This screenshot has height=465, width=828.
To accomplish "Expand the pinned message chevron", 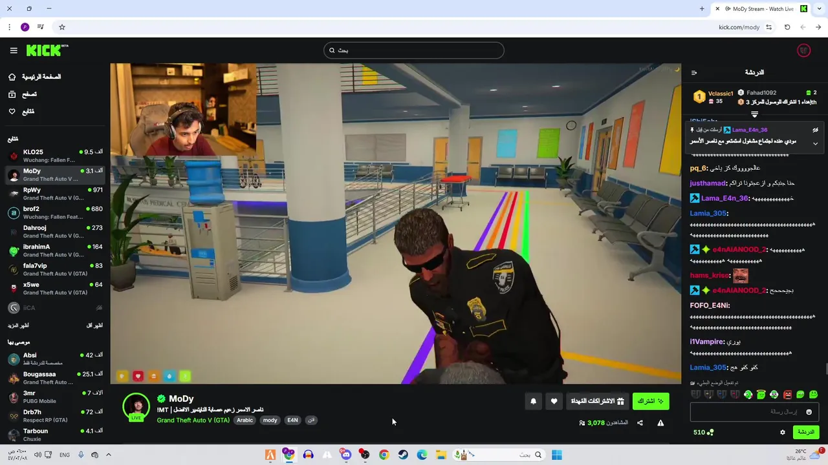I will pos(815,143).
